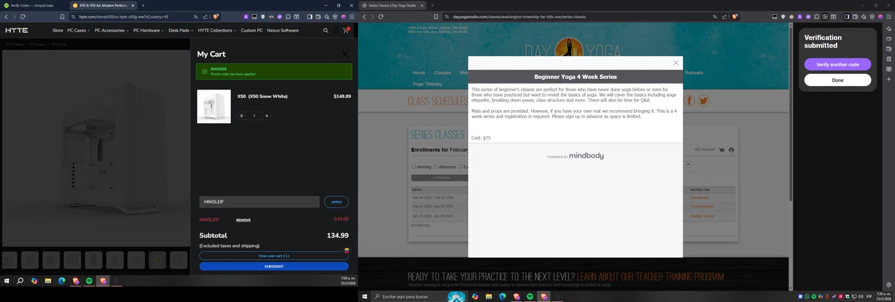
Task: Open share icon in HYTE address bar
Action: click(205, 17)
